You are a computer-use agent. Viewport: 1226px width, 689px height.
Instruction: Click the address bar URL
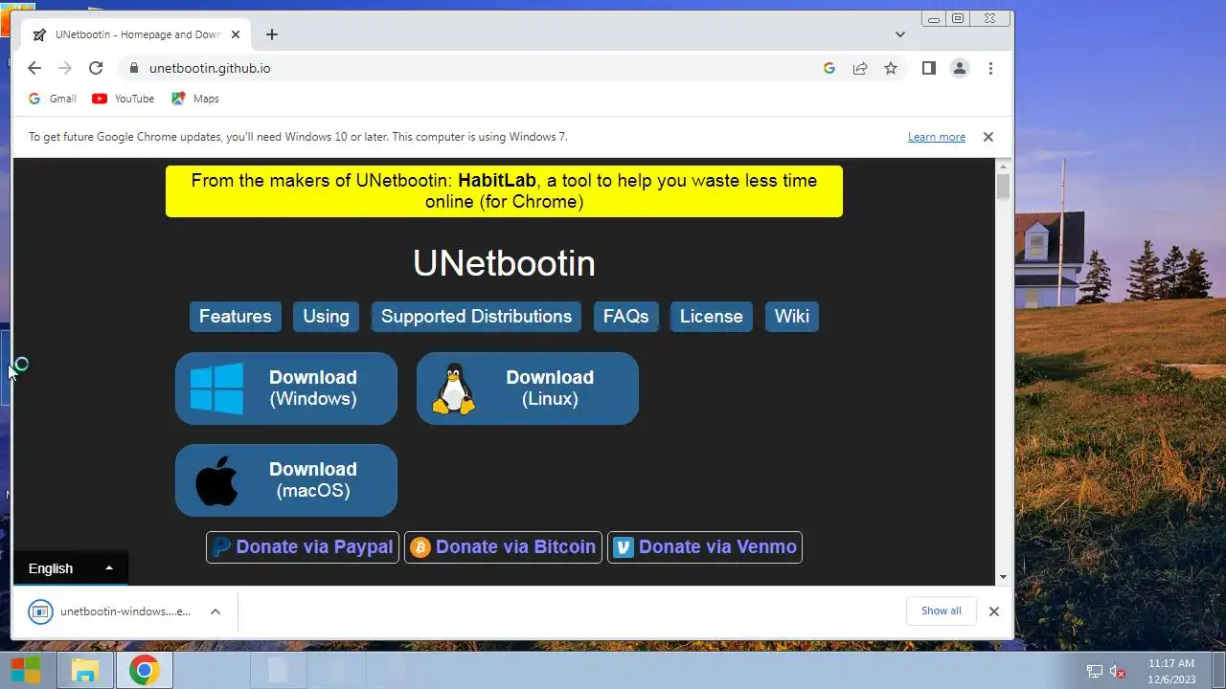(x=210, y=68)
